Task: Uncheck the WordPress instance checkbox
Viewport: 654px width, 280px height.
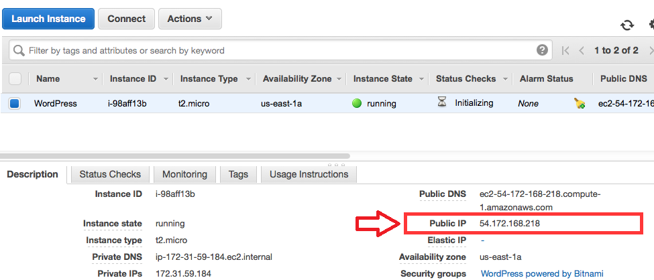Action: click(x=15, y=103)
